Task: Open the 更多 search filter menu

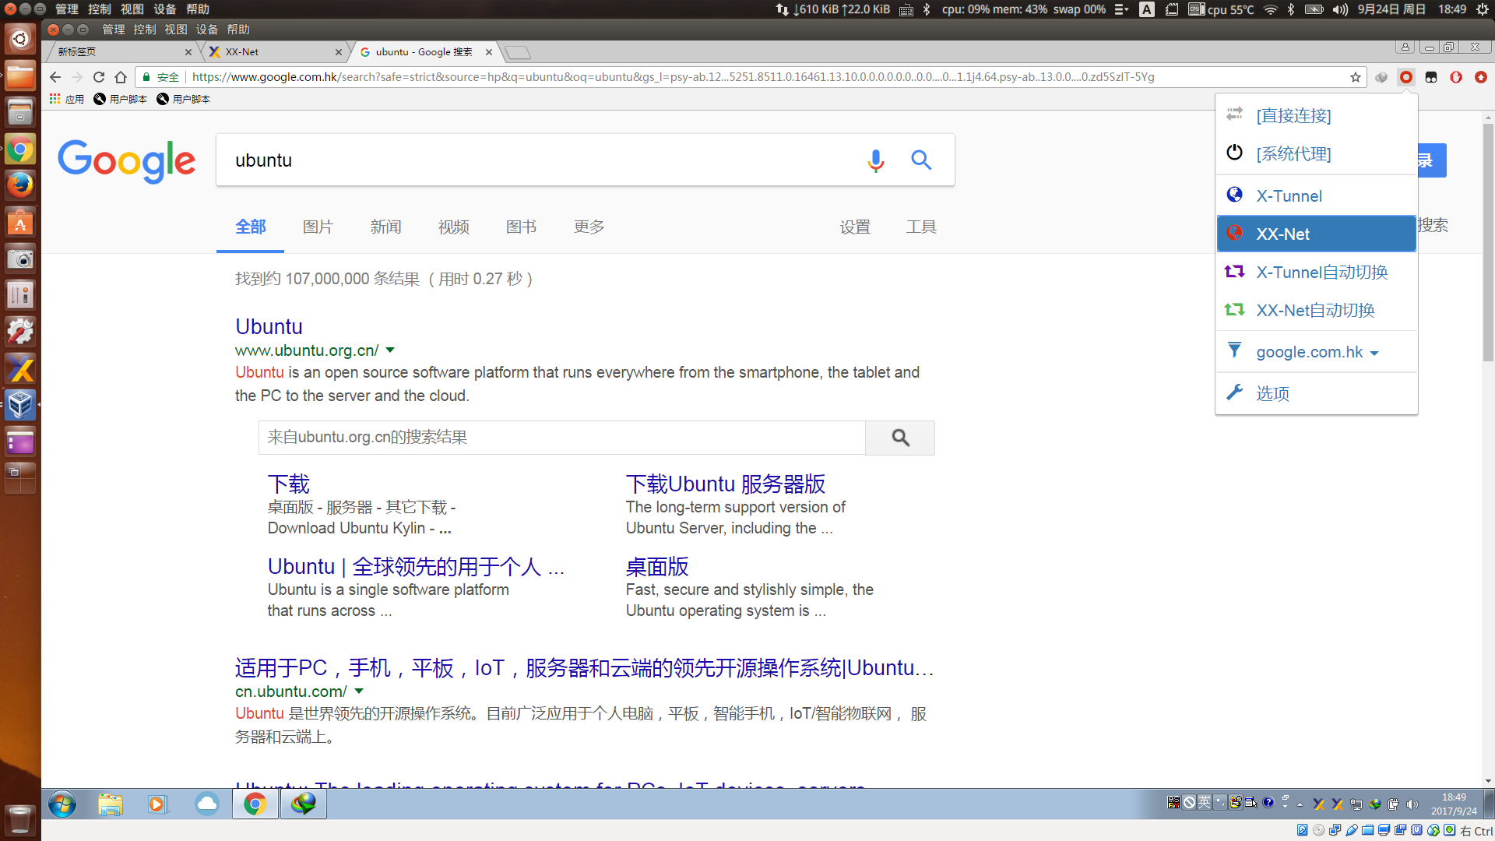Action: tap(589, 227)
